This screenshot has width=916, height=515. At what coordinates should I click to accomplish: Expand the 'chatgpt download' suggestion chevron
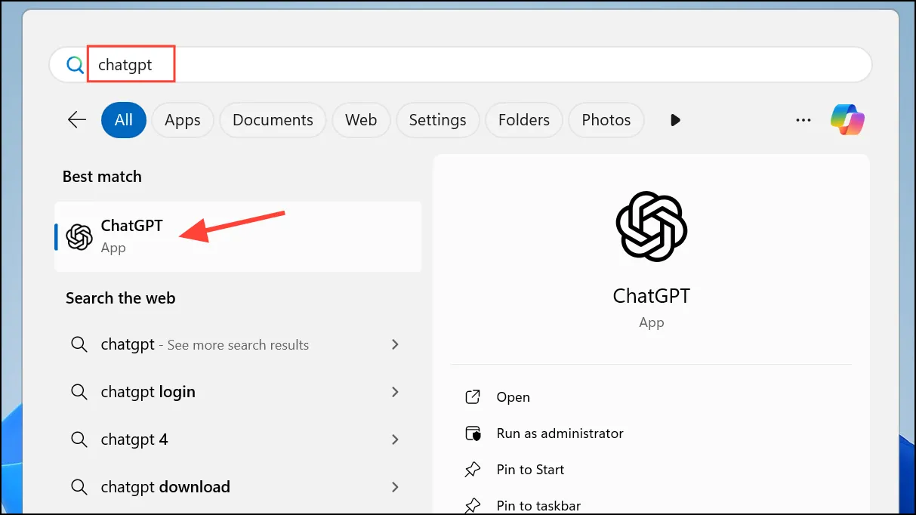(x=394, y=487)
